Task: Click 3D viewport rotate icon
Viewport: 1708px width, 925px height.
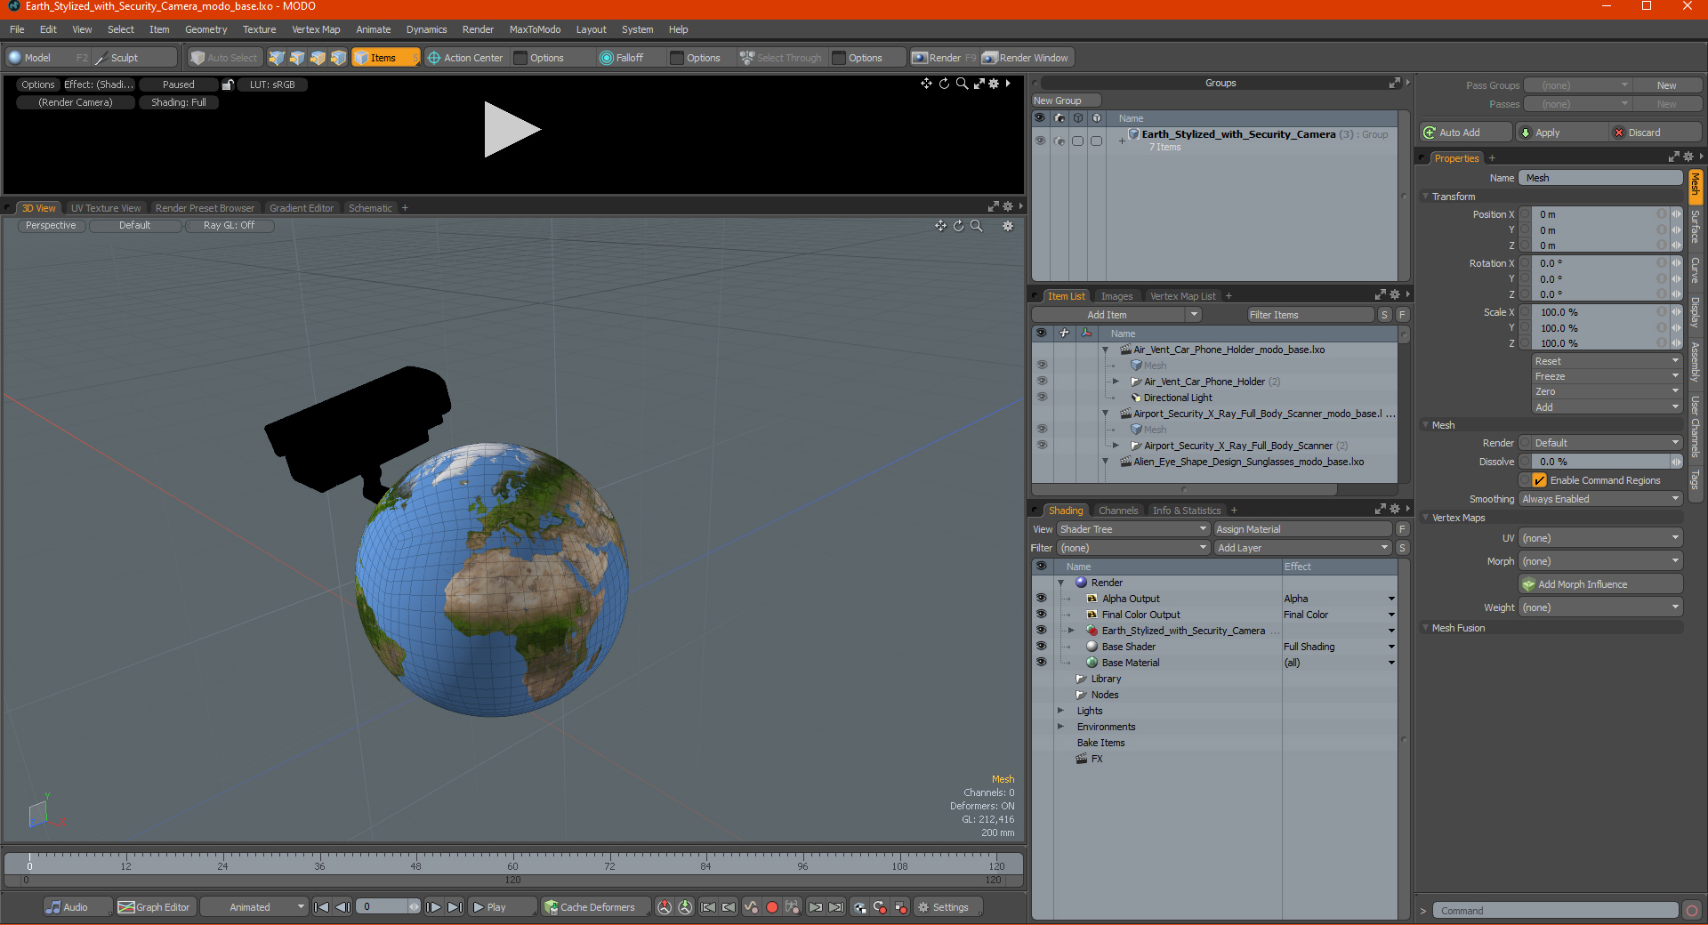Action: (958, 226)
